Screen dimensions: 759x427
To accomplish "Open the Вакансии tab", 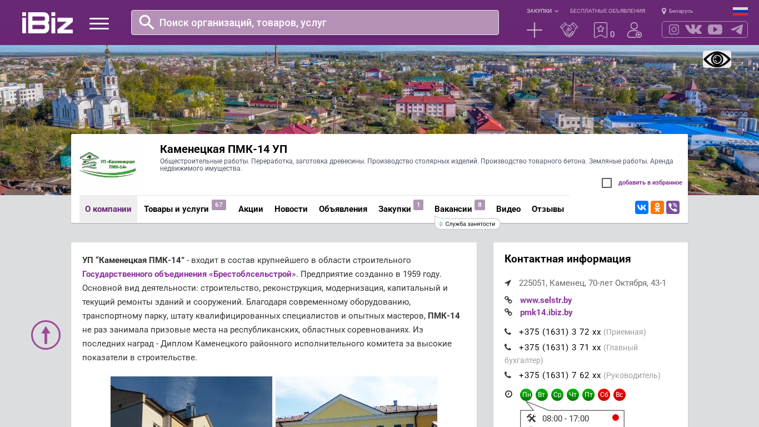I will [453, 209].
